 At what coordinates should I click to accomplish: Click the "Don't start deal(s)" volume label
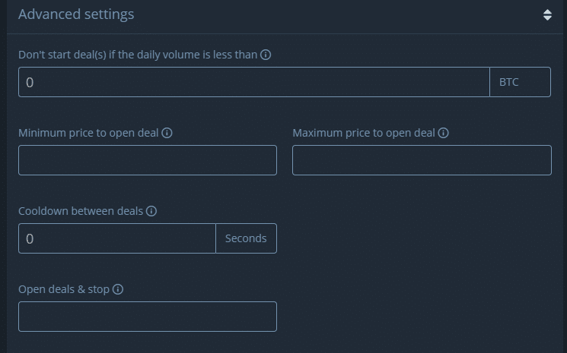pyautogui.click(x=138, y=55)
